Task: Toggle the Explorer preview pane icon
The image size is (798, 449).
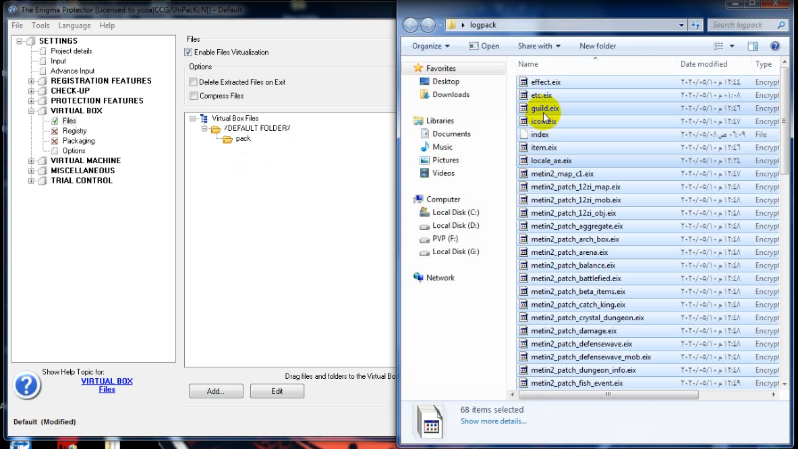Action: coord(753,47)
